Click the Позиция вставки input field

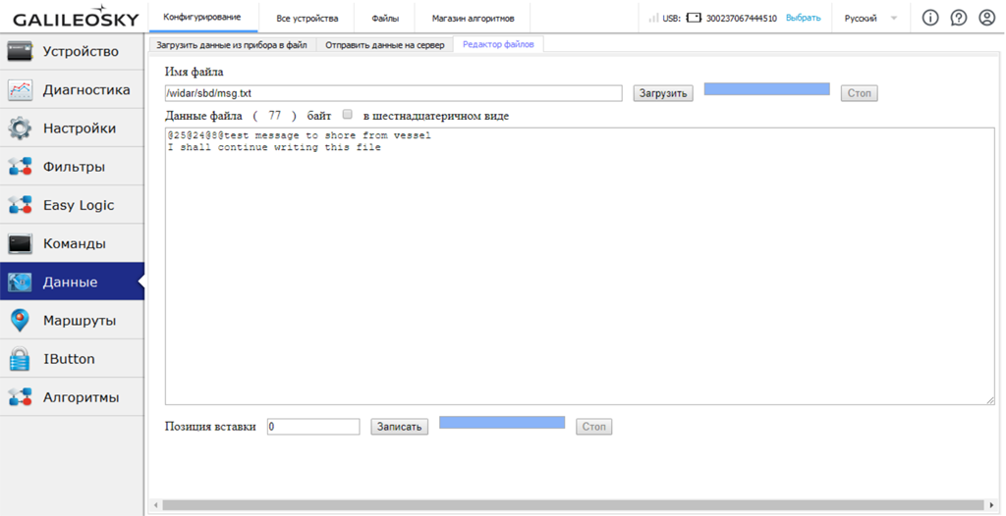pos(313,427)
